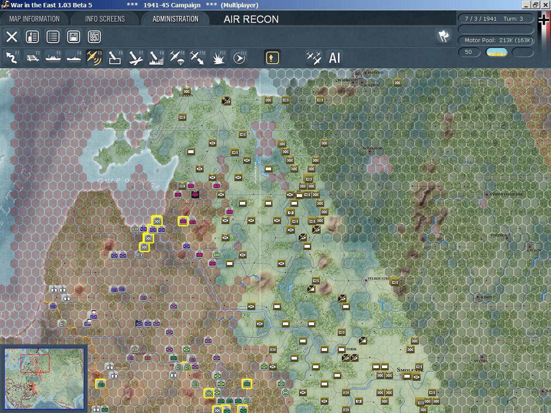The width and height of the screenshot is (551, 413).
Task: Switch to the ADMINISTRATION tab
Action: pyautogui.click(x=176, y=19)
